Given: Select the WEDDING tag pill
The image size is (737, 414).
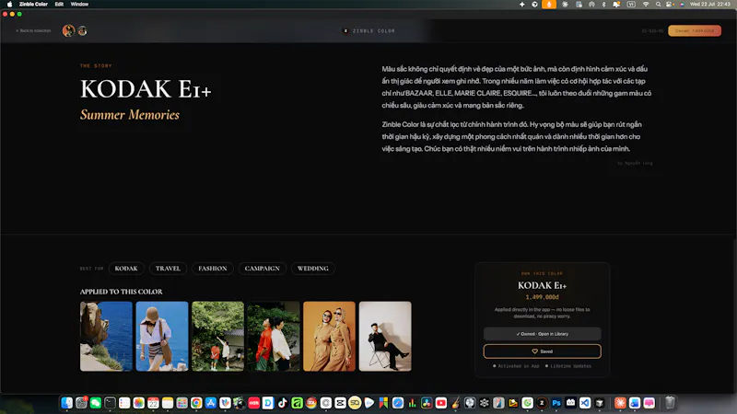Looking at the screenshot, I should coord(312,269).
